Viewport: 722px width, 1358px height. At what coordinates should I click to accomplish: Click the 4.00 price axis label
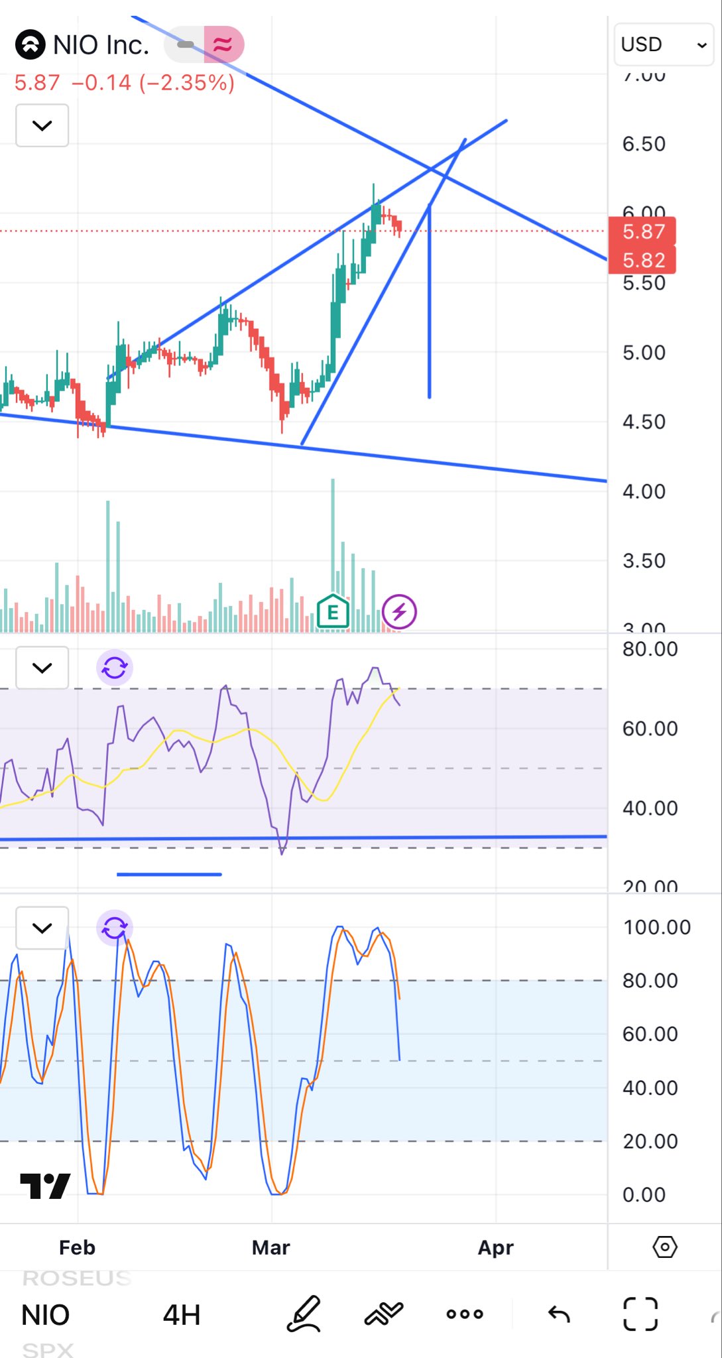[x=644, y=491]
